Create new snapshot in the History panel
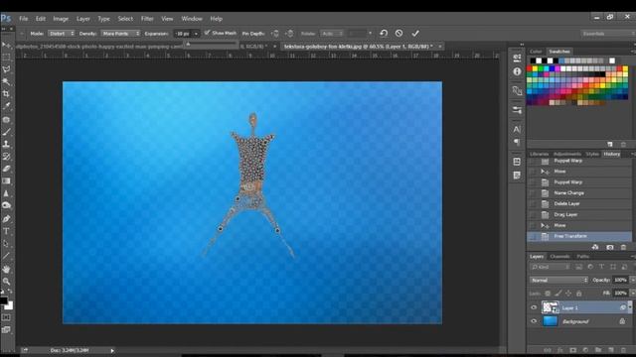Screen dimensions: 636x357 pyautogui.click(x=609, y=247)
